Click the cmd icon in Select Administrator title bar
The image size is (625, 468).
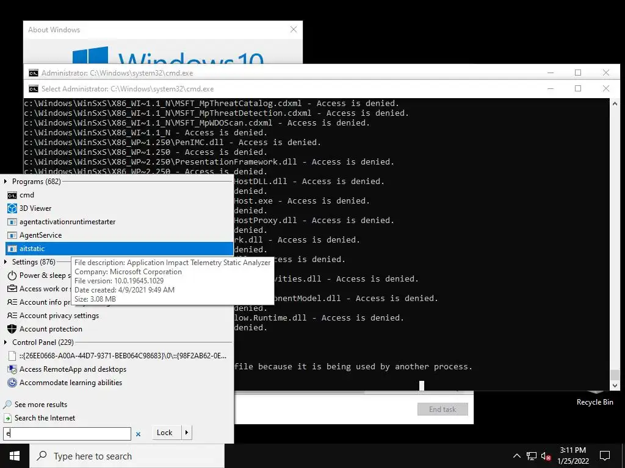(34, 89)
